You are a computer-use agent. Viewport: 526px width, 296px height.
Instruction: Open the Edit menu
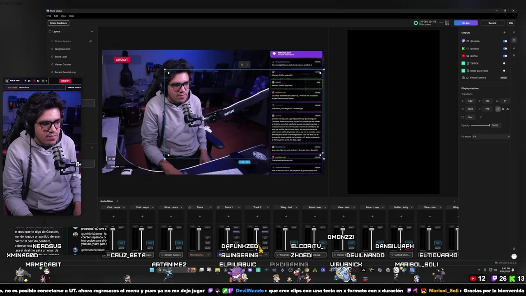click(x=56, y=16)
